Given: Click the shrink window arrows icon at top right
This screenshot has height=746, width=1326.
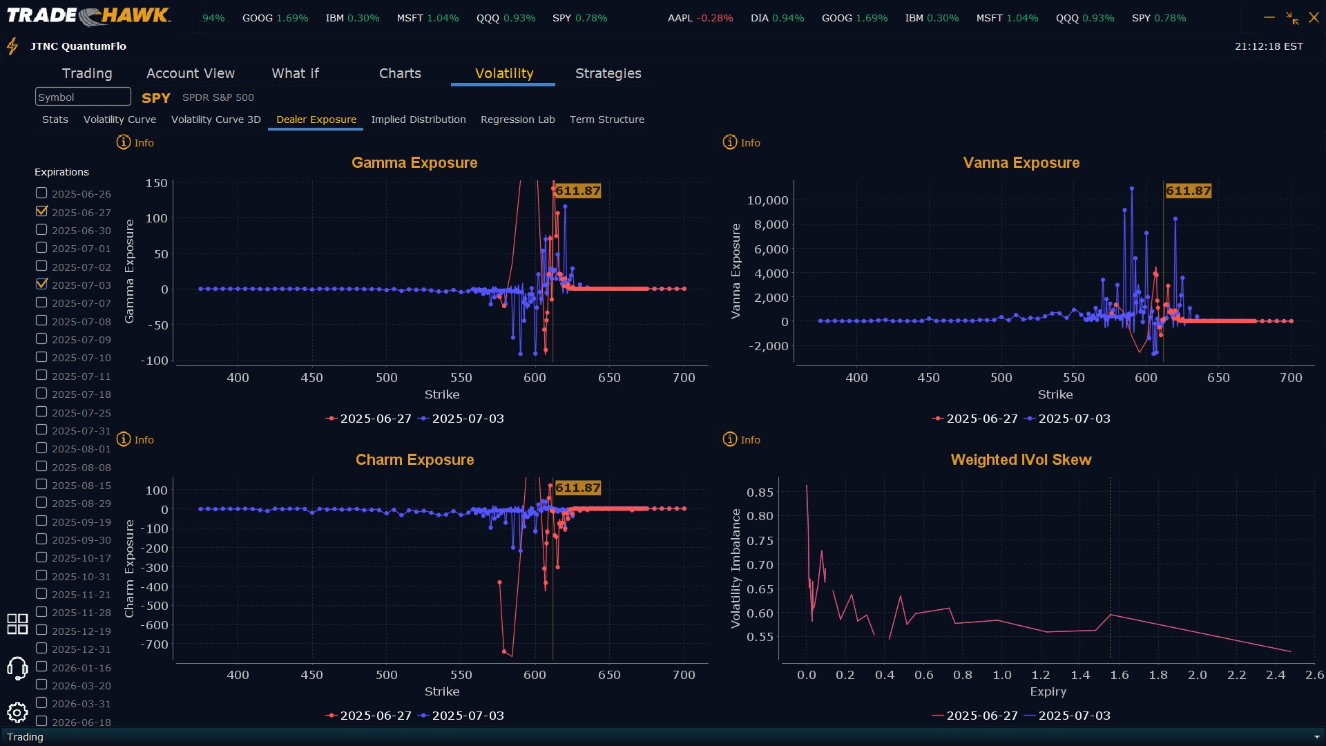Looking at the screenshot, I should pyautogui.click(x=1292, y=18).
